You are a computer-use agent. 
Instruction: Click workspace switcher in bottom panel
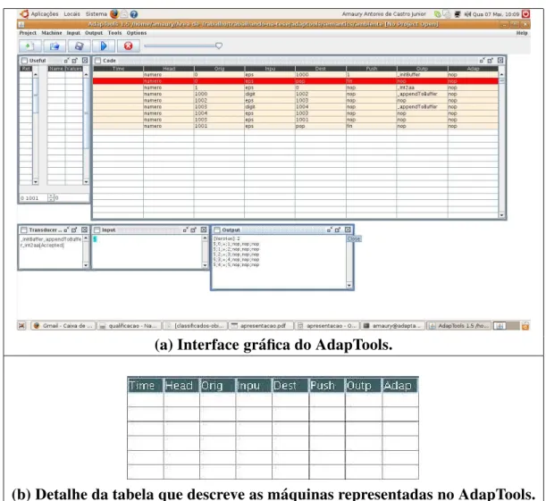click(x=507, y=326)
